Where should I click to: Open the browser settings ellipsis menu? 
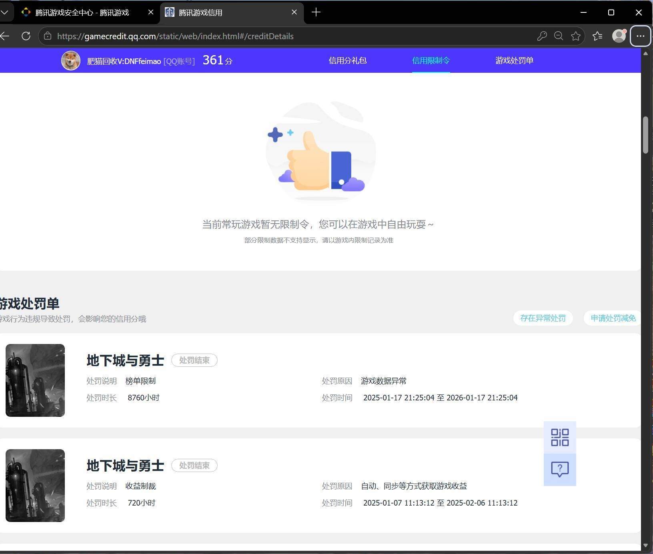point(640,36)
